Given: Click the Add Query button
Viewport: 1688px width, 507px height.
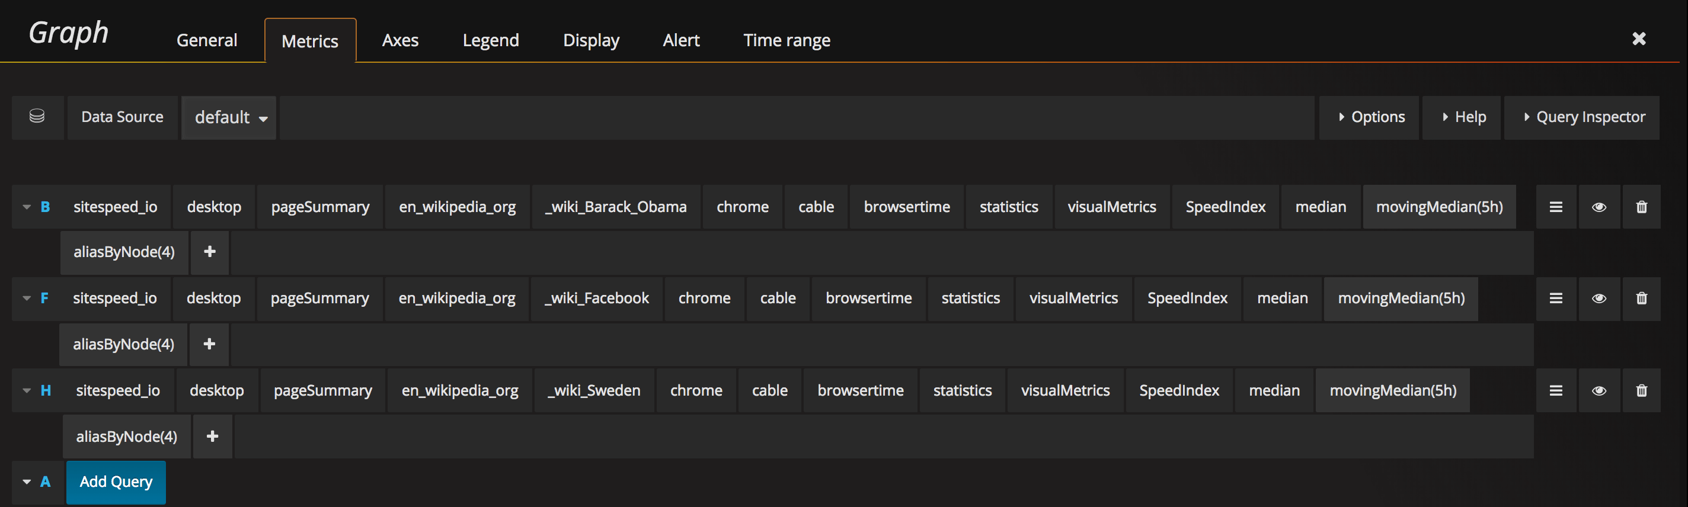Looking at the screenshot, I should click(x=116, y=482).
